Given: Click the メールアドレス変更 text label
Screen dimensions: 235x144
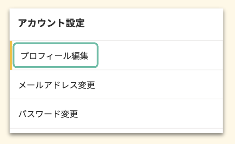Looking at the screenshot, I should tap(56, 85).
